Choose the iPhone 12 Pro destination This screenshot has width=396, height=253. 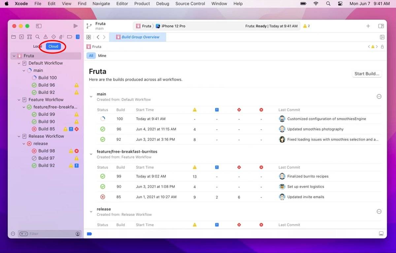coord(171,26)
